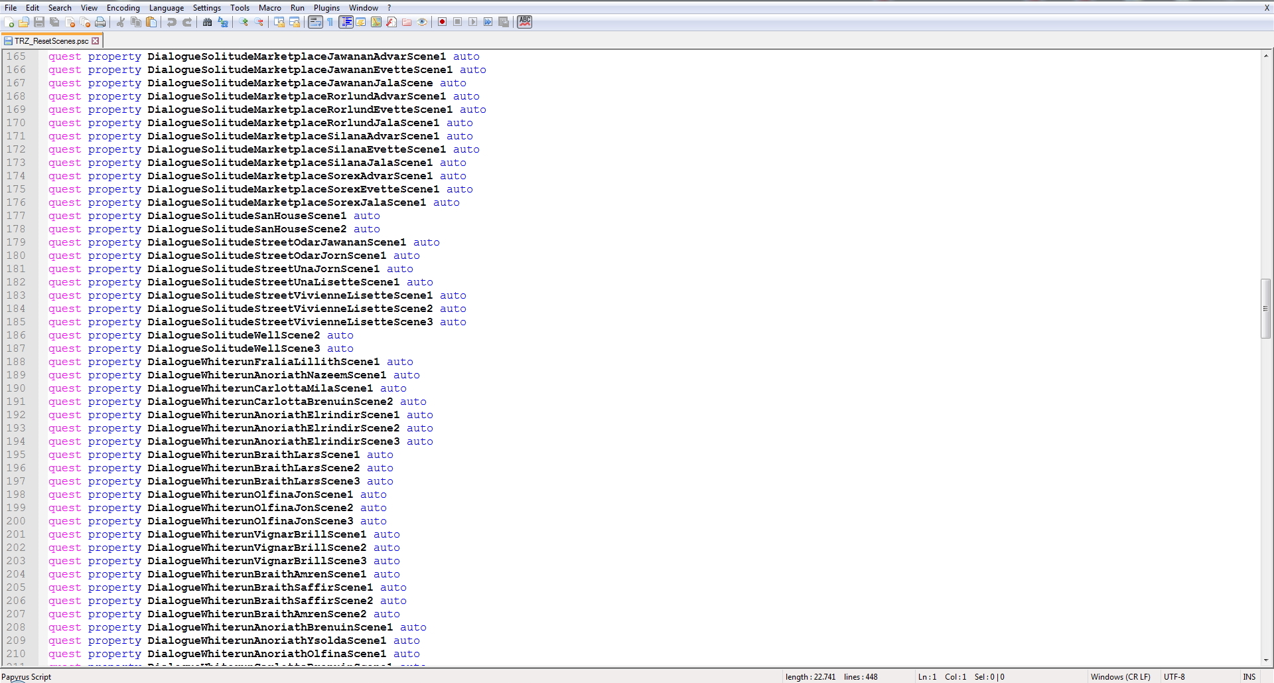Create a new file from toolbar
This screenshot has height=683, width=1274.
[x=9, y=23]
